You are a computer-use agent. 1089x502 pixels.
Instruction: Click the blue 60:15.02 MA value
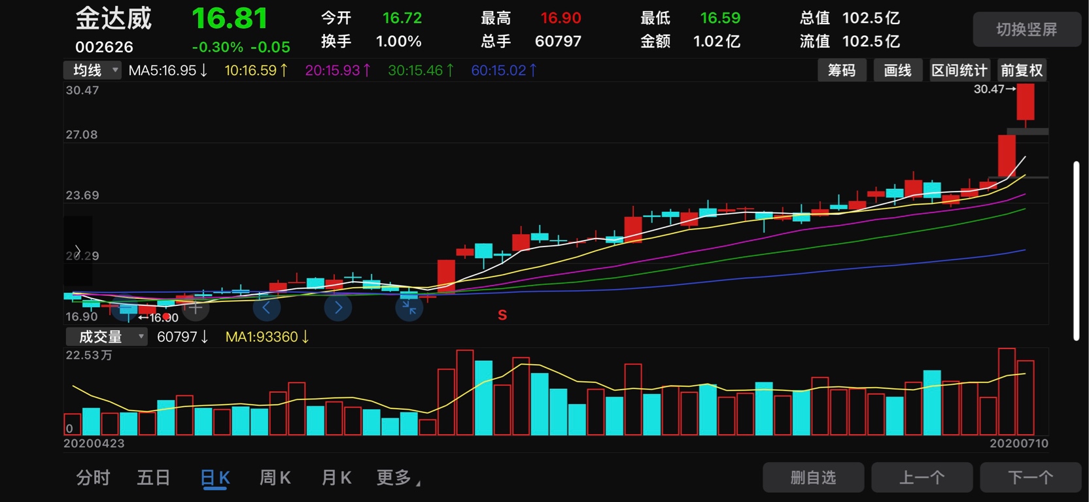[x=504, y=71]
